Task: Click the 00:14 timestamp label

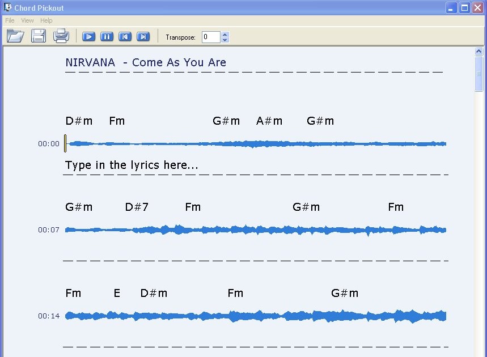Action: pos(49,316)
